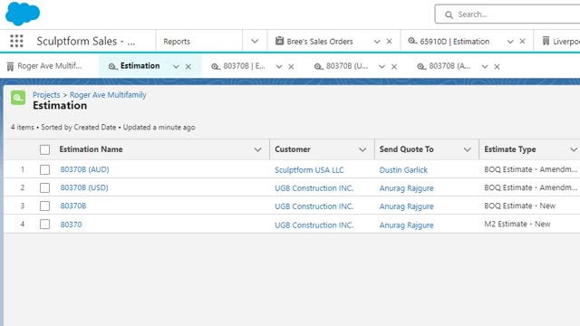Open 80370B (U... subtab dropdown chevron
Image resolution: width=580 pixels, height=326 pixels.
click(x=382, y=66)
